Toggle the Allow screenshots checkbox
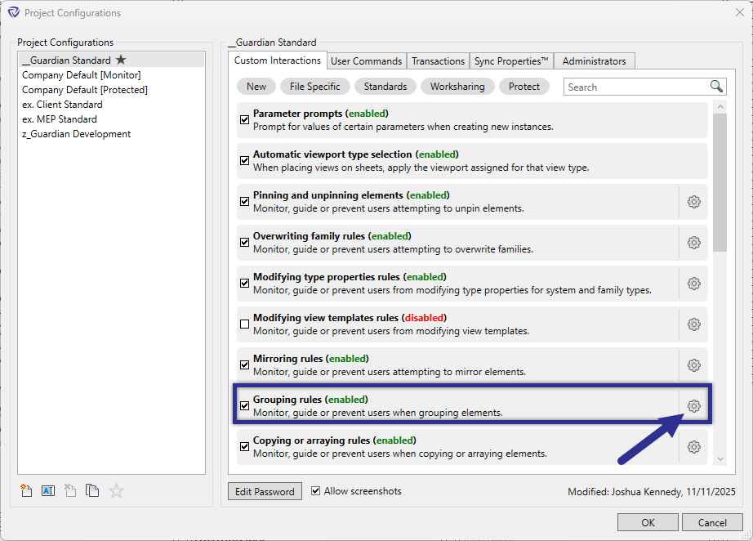 [315, 491]
